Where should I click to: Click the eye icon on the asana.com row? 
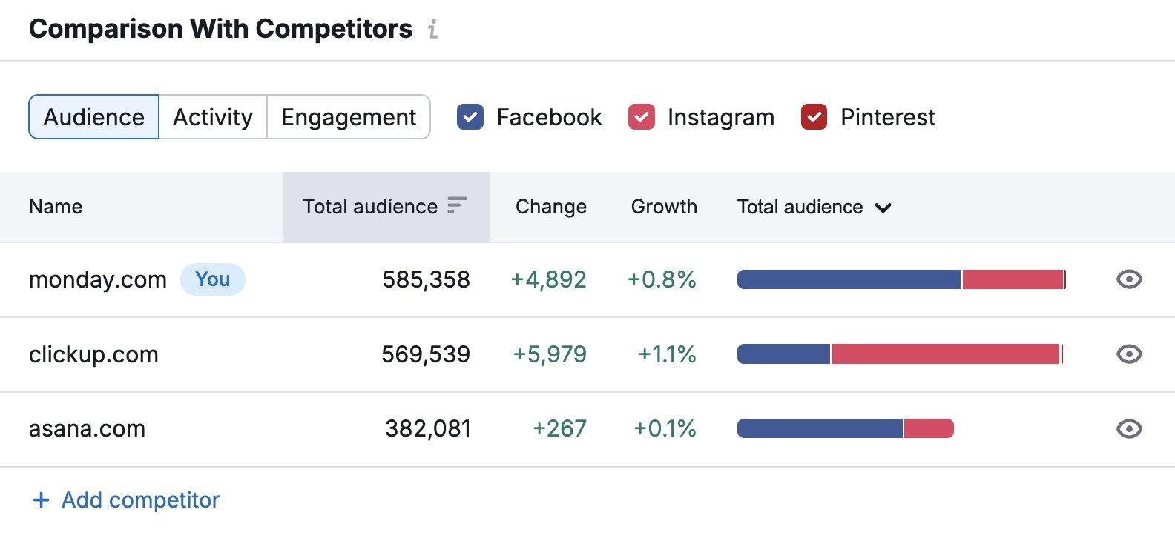point(1129,428)
